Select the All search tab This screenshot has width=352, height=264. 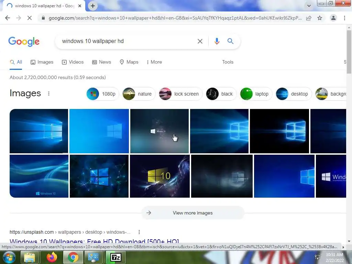pyautogui.click(x=16, y=62)
